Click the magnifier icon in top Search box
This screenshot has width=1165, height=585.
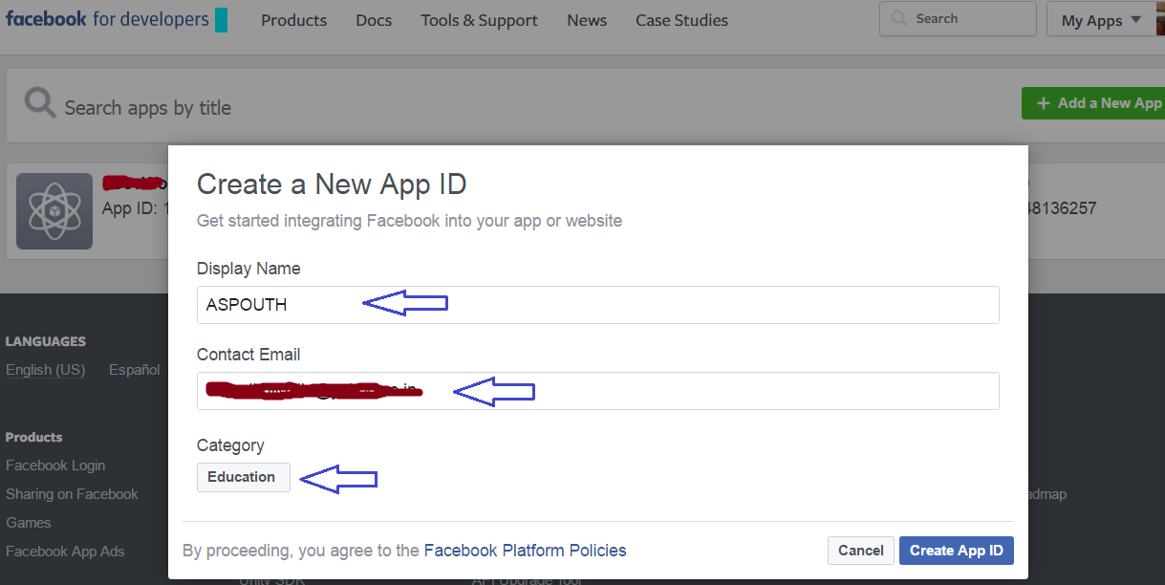898,17
